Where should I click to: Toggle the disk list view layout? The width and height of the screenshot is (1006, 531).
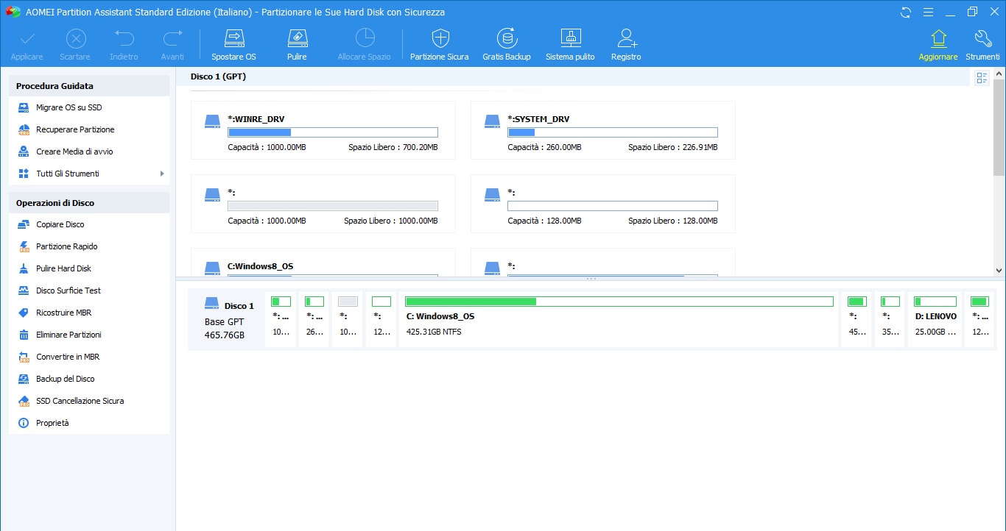coord(981,77)
